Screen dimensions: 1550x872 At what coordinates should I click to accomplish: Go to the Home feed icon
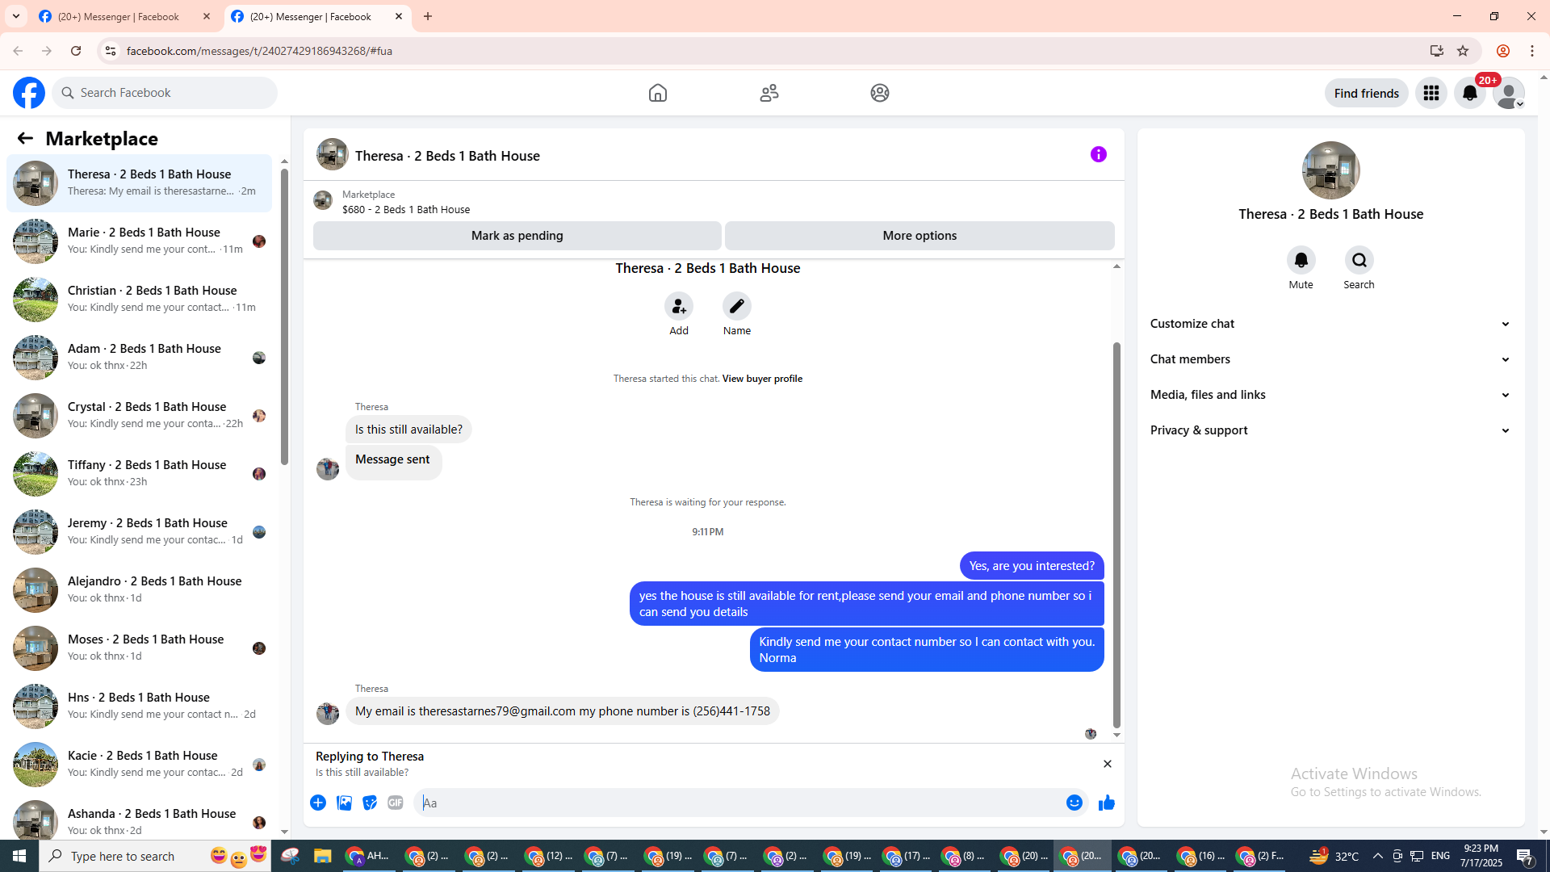click(x=658, y=93)
